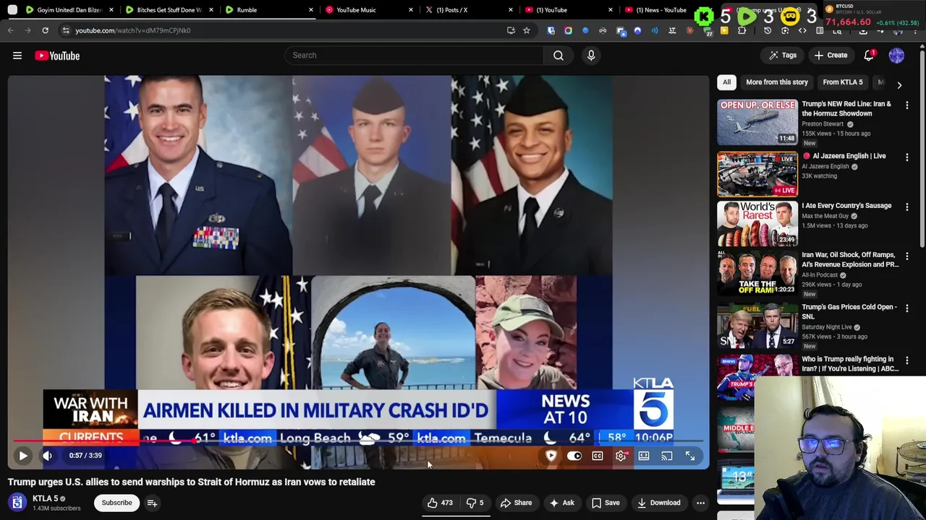Open the account avatar menu
Image resolution: width=926 pixels, height=520 pixels.
(x=896, y=56)
